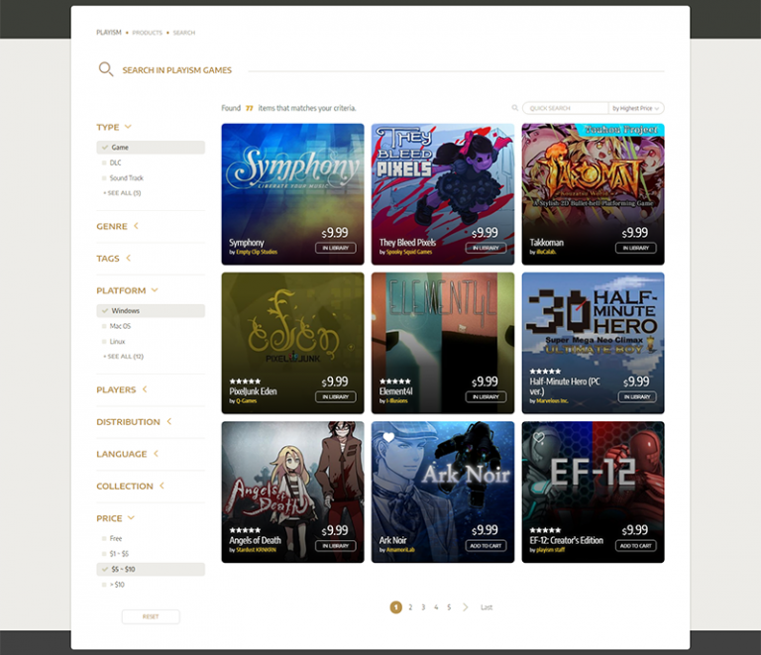Click In Library button on Element4l
The height and width of the screenshot is (655, 761).
point(486,397)
